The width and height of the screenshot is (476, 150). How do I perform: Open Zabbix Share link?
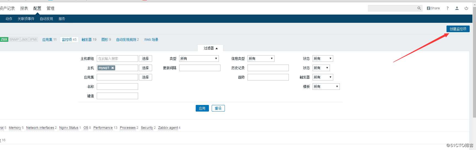pyautogui.click(x=433, y=8)
